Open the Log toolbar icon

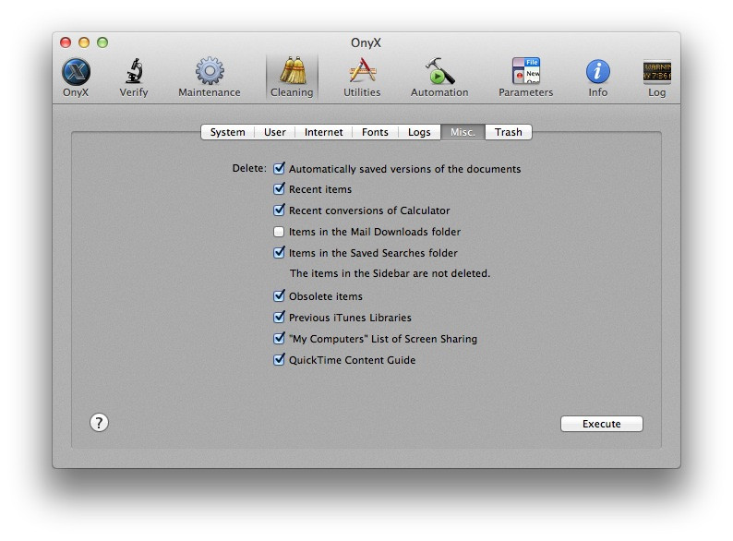click(656, 78)
